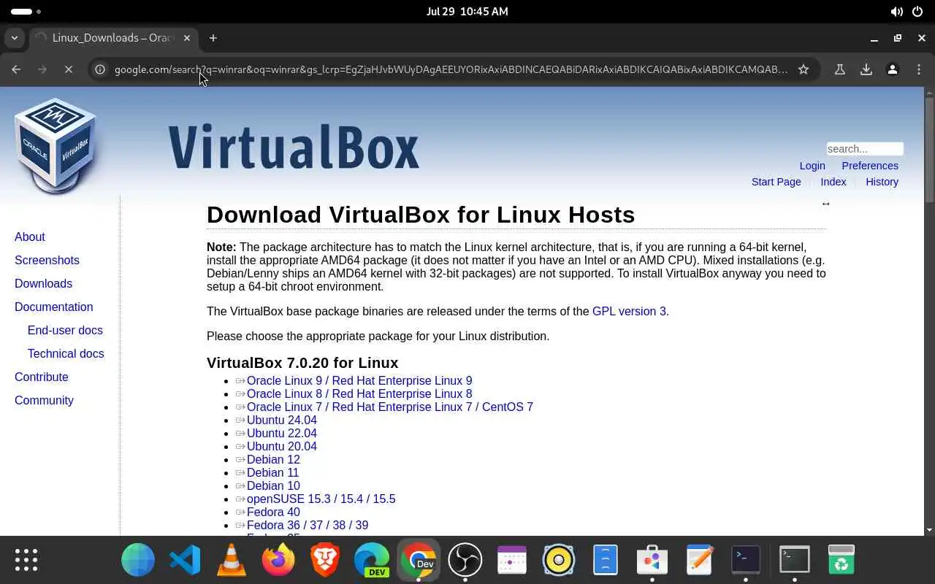This screenshot has height=584, width=935.
Task: Download the Debian 12 package
Action: coord(273,459)
